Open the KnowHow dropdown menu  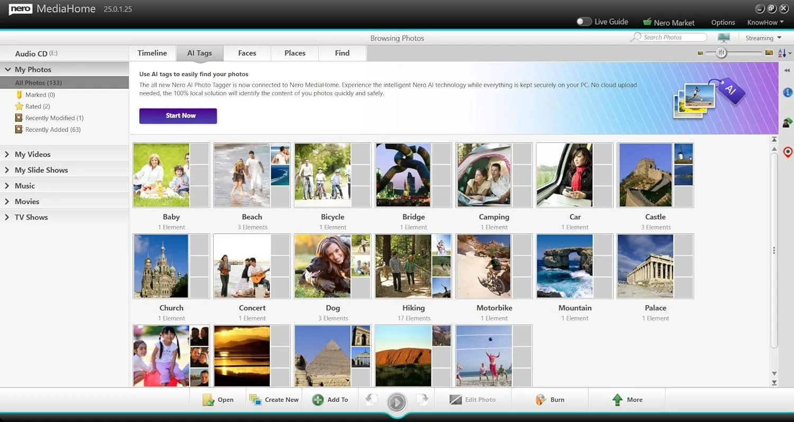(x=764, y=22)
